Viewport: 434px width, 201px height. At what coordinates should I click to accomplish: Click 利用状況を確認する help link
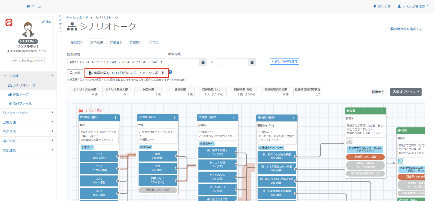[x=406, y=29]
